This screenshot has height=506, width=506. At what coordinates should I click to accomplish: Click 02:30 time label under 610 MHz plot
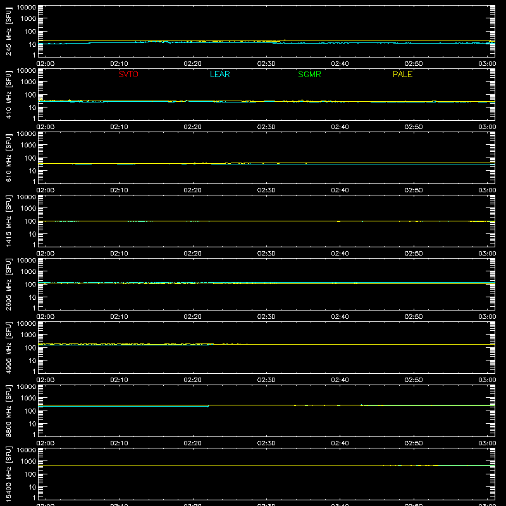click(266, 190)
